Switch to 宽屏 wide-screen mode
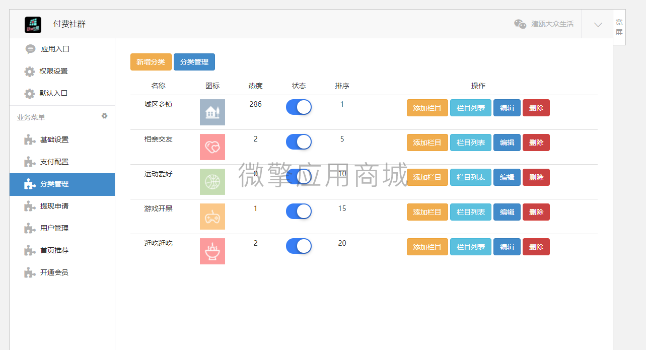This screenshot has height=350, width=646. click(619, 27)
